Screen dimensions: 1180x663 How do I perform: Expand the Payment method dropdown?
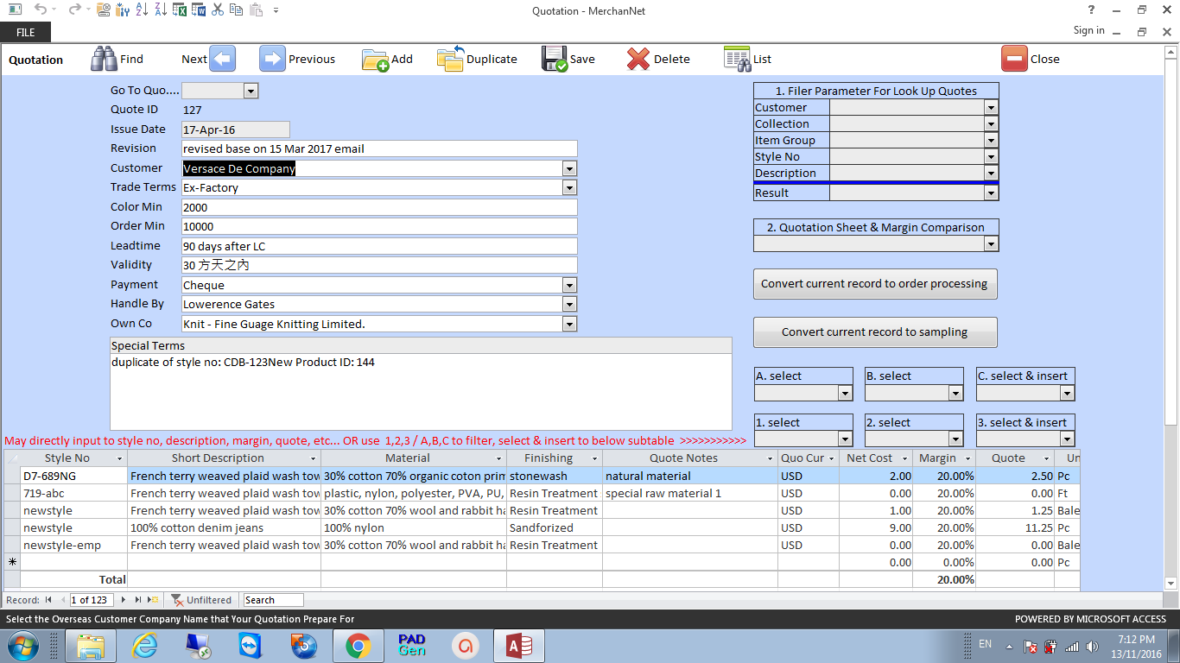pos(568,284)
